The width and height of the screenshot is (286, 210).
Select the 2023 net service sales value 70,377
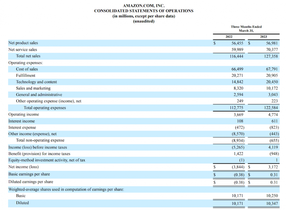tap(272, 50)
